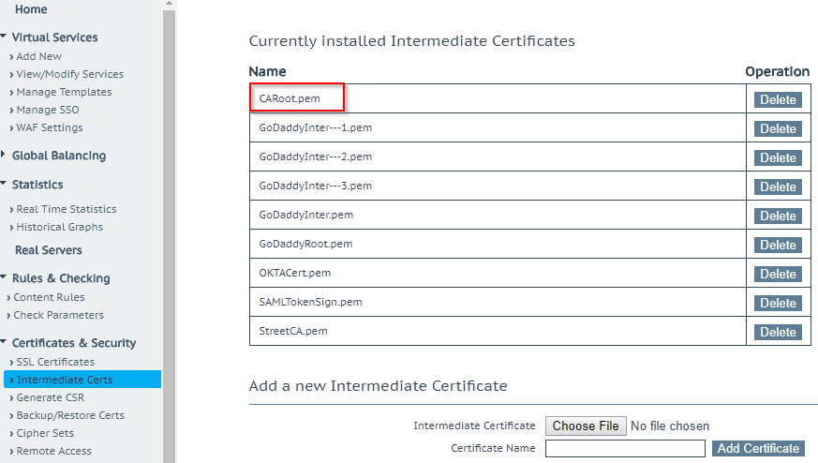
Task: Click the Add Certificate button
Action: [758, 448]
